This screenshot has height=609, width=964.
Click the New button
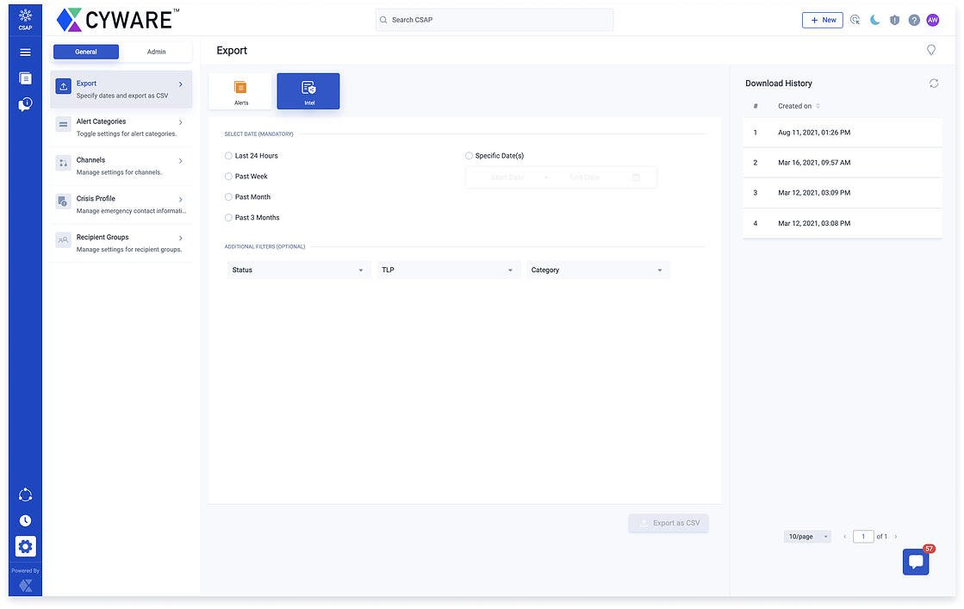[x=822, y=20]
